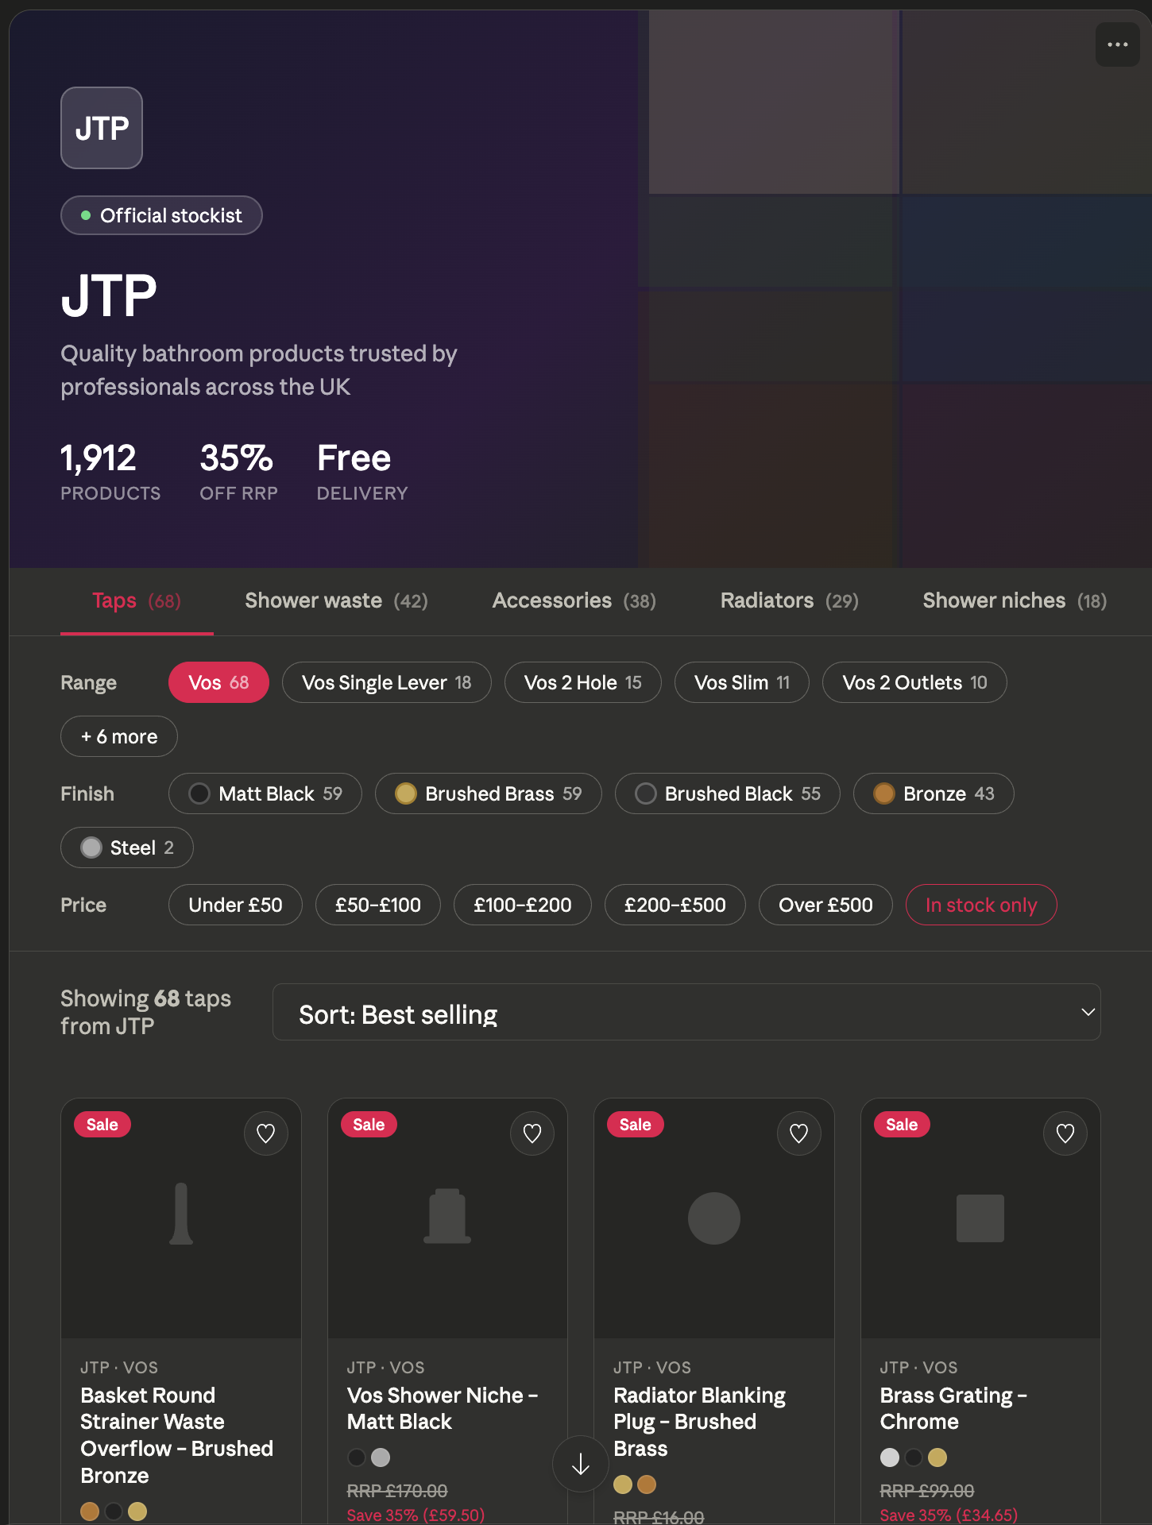Heart the Radiator Blanking Plug product
Image resolution: width=1152 pixels, height=1525 pixels.
pyautogui.click(x=799, y=1133)
